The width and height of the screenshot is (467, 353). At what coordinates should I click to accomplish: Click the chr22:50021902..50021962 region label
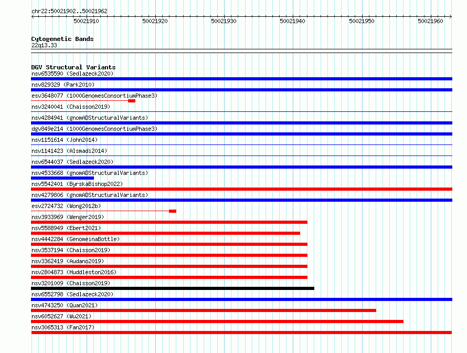tap(69, 11)
